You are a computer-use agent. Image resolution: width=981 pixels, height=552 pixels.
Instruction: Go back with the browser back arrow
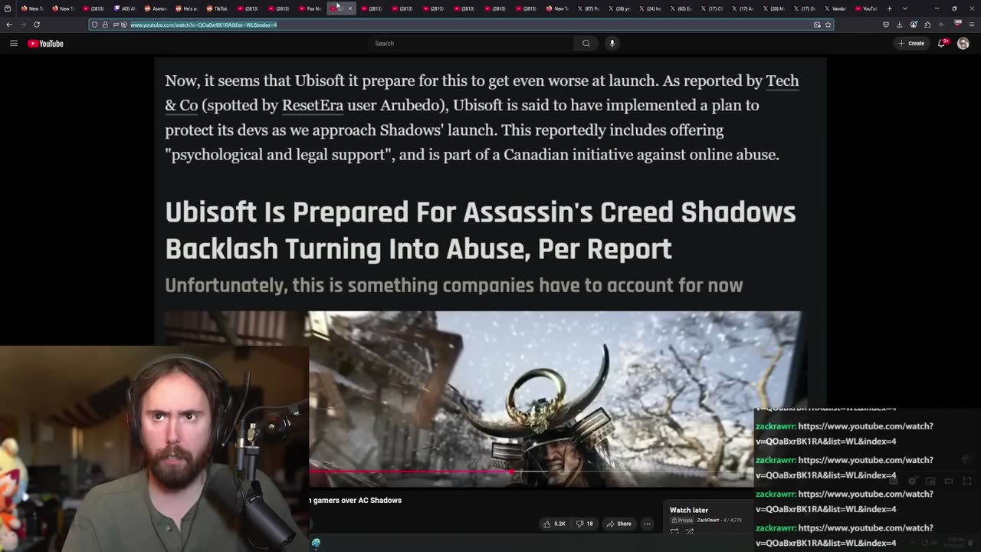(x=9, y=25)
